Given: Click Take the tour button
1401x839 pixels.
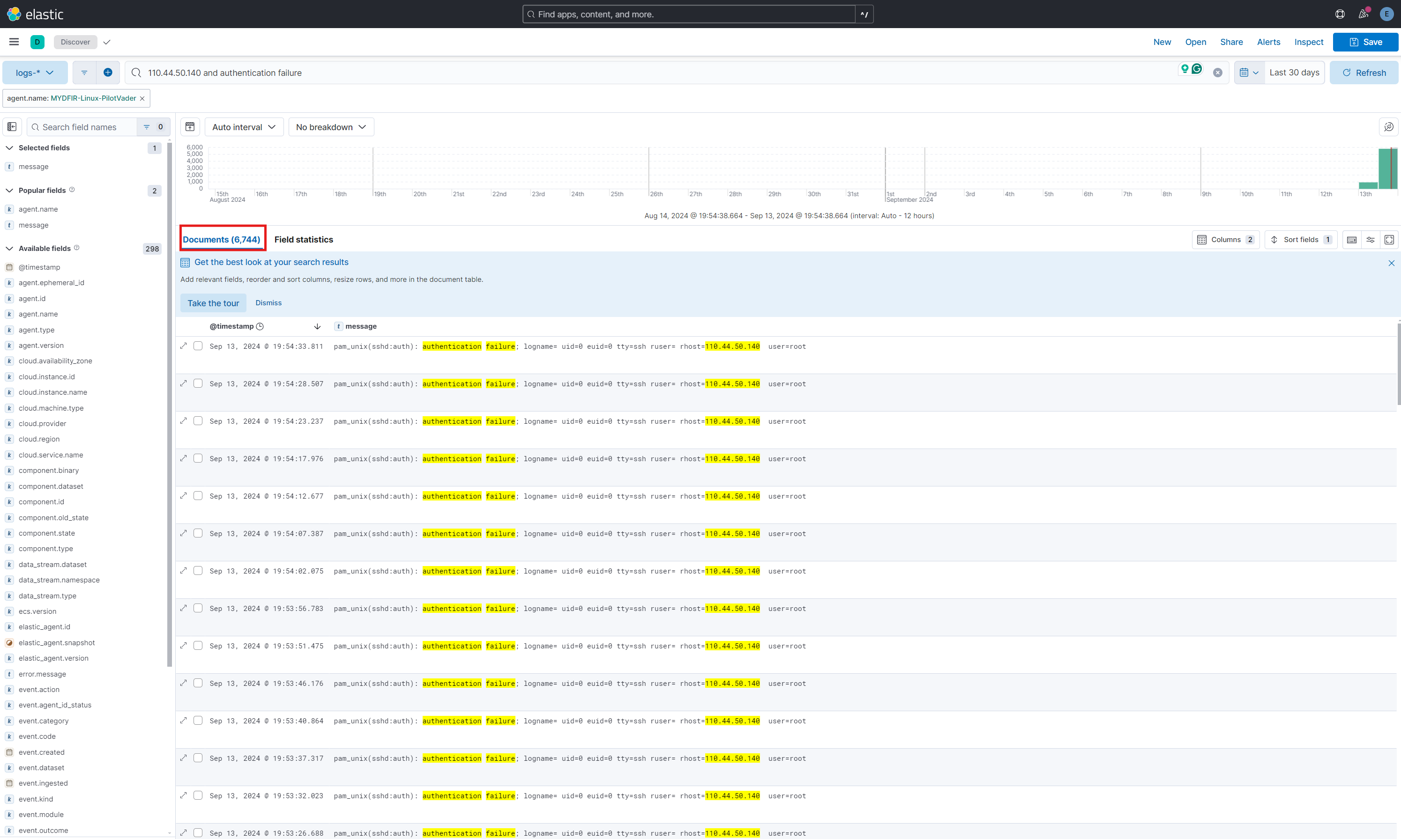Looking at the screenshot, I should click(x=213, y=302).
